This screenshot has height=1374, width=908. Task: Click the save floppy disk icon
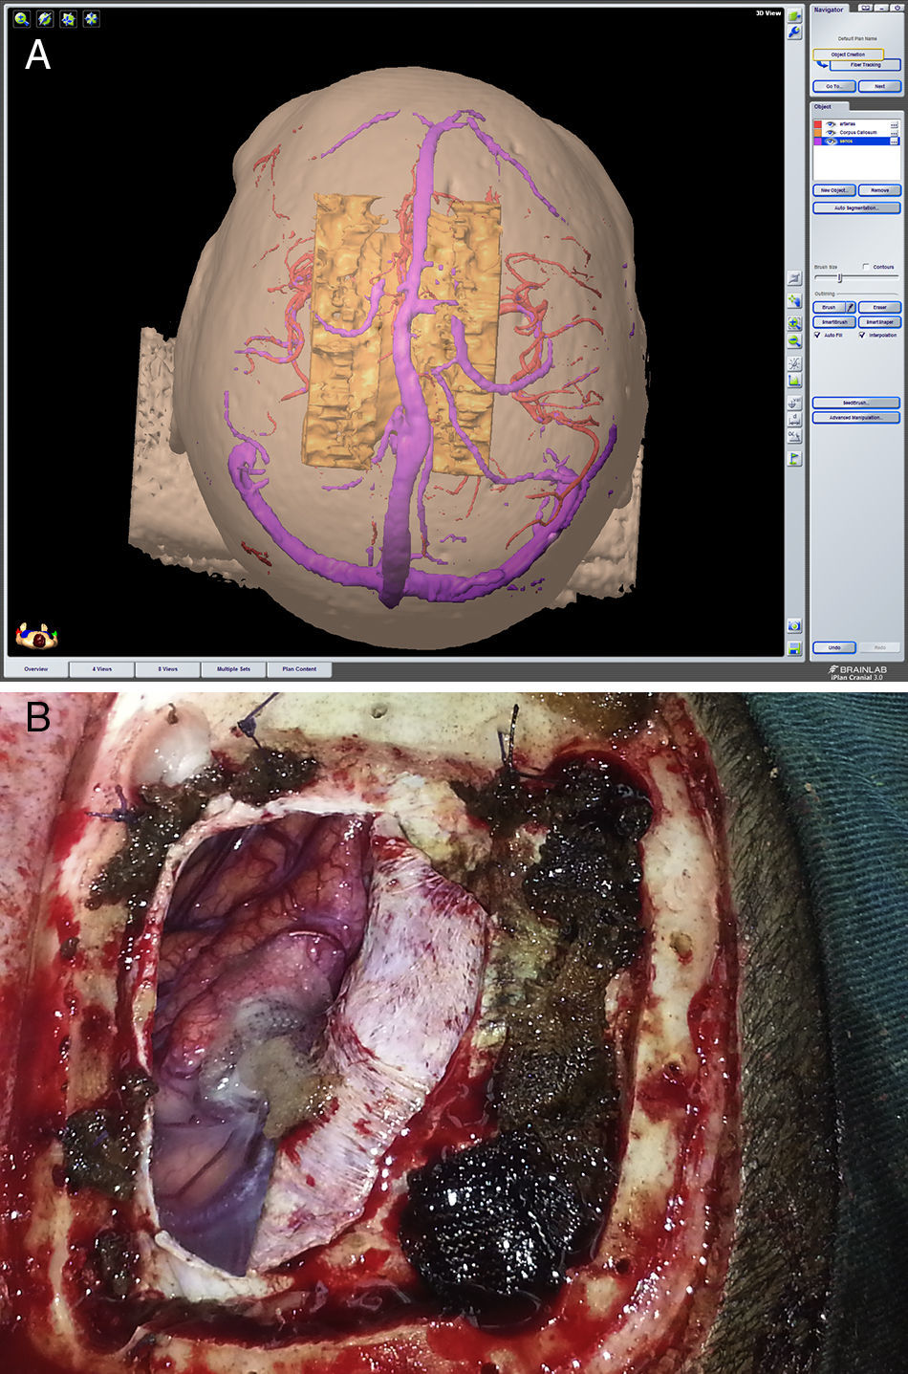click(x=794, y=648)
